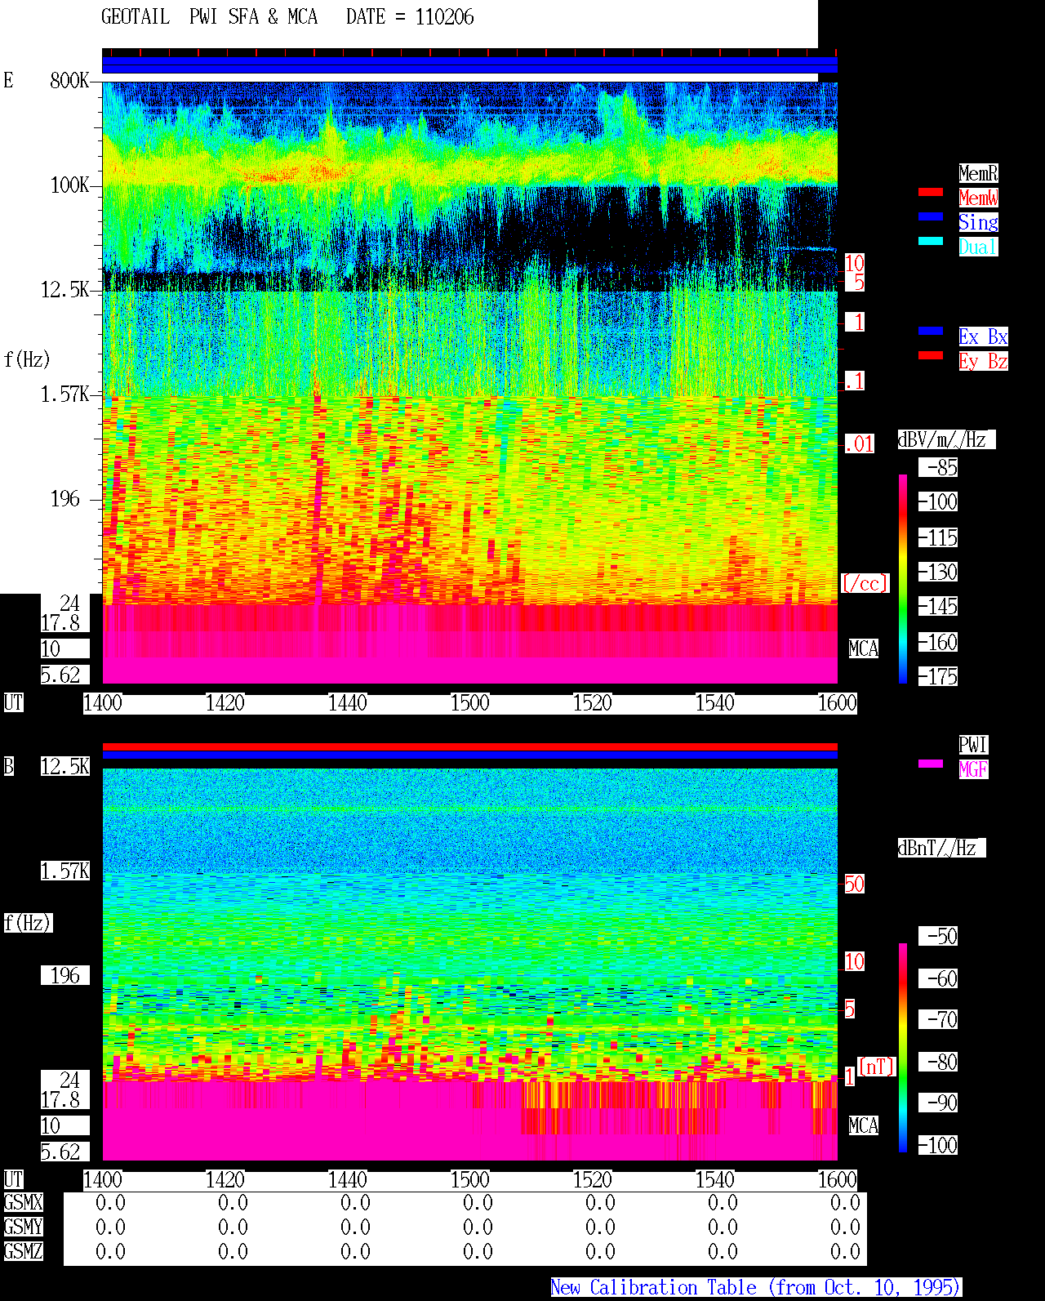Click the 100K frequency axis label
This screenshot has width=1045, height=1301.
[69, 185]
